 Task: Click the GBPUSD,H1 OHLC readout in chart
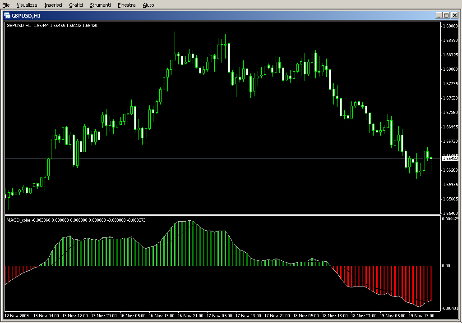51,25
